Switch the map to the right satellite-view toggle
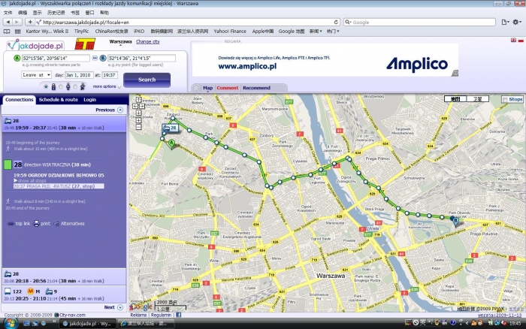This screenshot has width=526, height=329. pyautogui.click(x=477, y=99)
